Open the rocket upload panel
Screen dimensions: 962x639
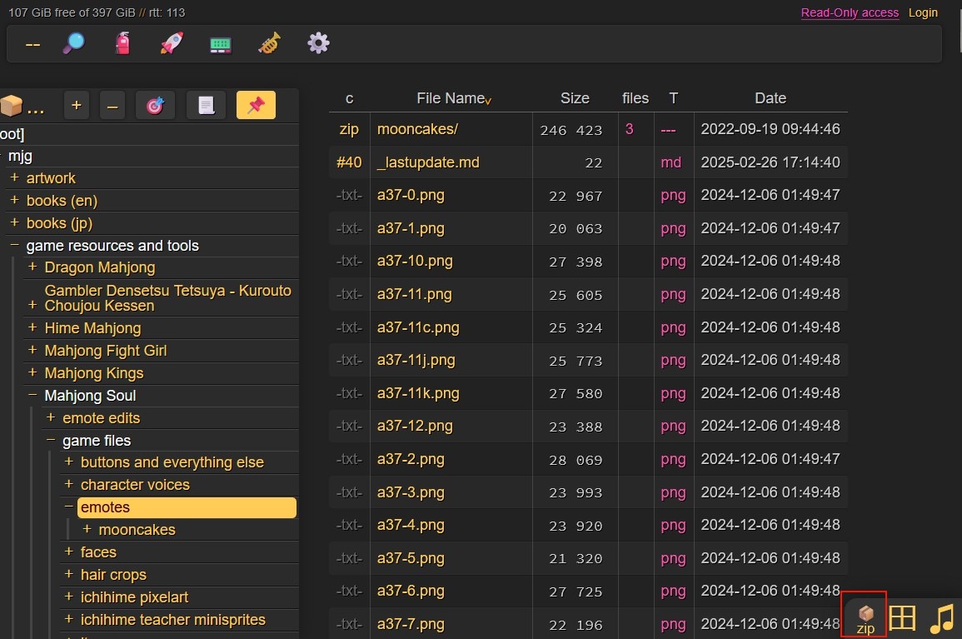coord(172,44)
